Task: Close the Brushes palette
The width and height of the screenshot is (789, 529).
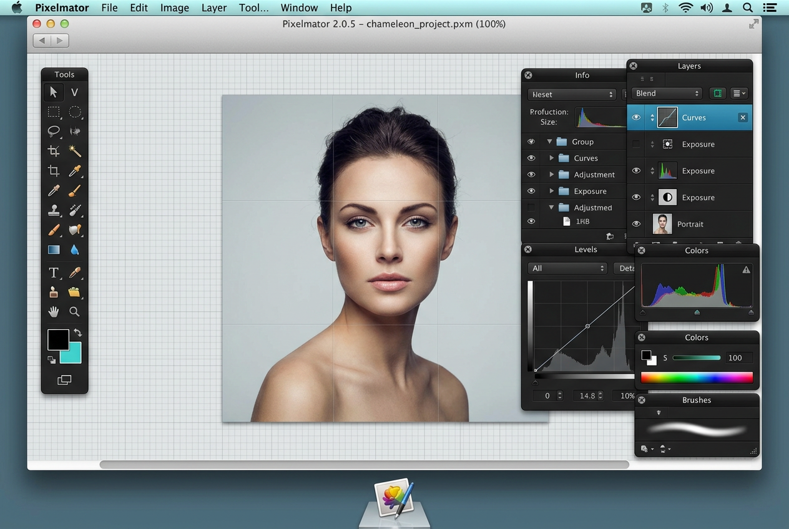Action: [642, 400]
